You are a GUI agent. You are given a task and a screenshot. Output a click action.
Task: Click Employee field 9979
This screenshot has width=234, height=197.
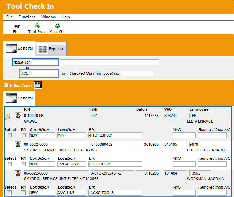pos(200,144)
